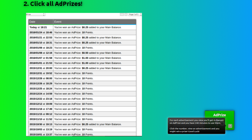Screen dimensions: 252x140
Task: Select the 2015/10/30 at 19:13 date cell
Action: click(x=41, y=124)
